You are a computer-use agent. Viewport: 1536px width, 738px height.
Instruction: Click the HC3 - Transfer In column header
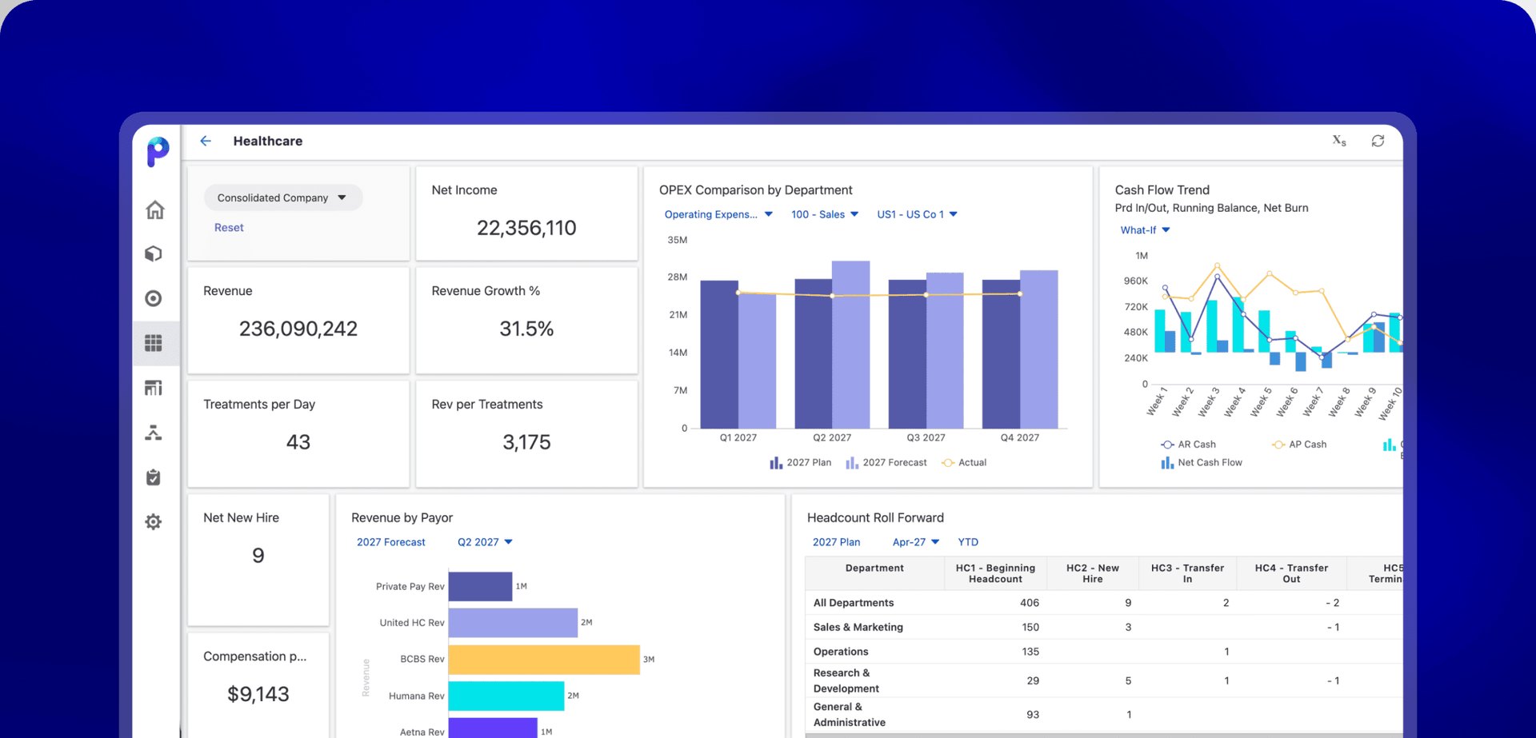[x=1187, y=573]
